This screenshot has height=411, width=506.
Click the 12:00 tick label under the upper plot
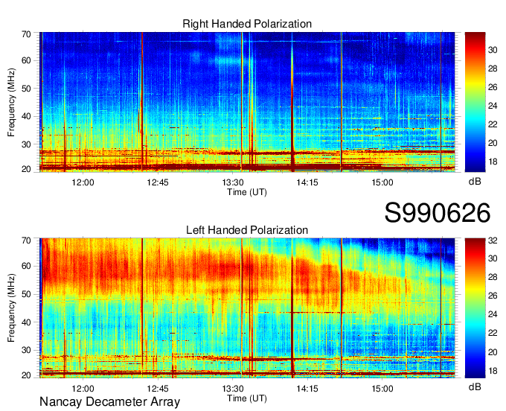[x=83, y=182]
